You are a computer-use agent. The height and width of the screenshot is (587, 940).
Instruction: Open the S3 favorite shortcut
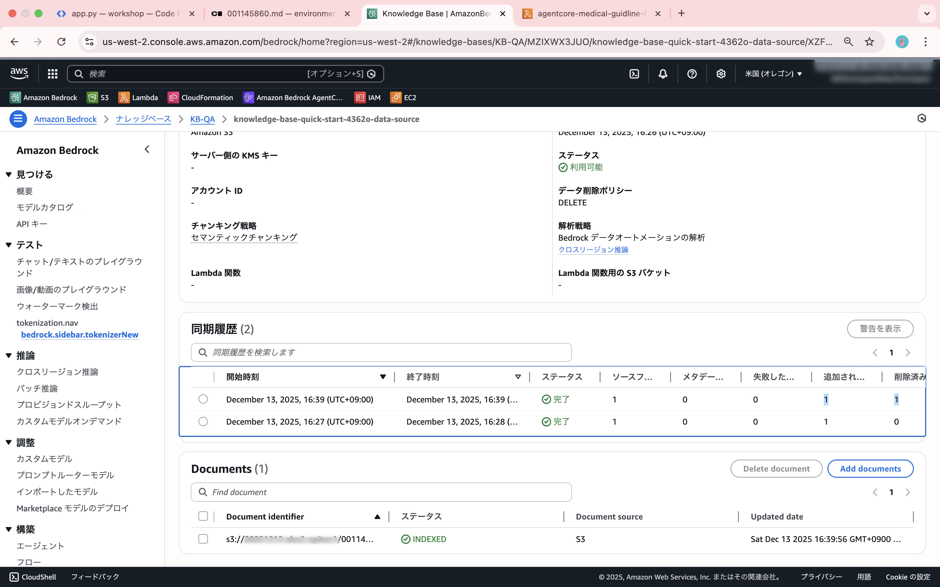click(98, 98)
